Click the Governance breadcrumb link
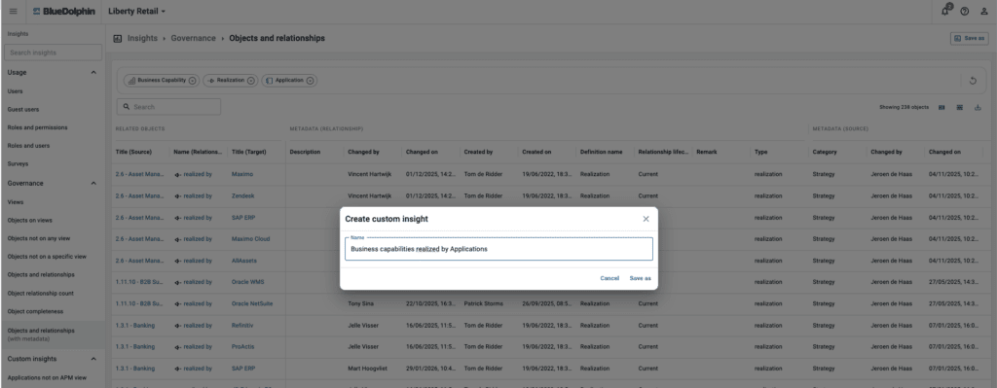Image resolution: width=997 pixels, height=388 pixels. coord(194,38)
